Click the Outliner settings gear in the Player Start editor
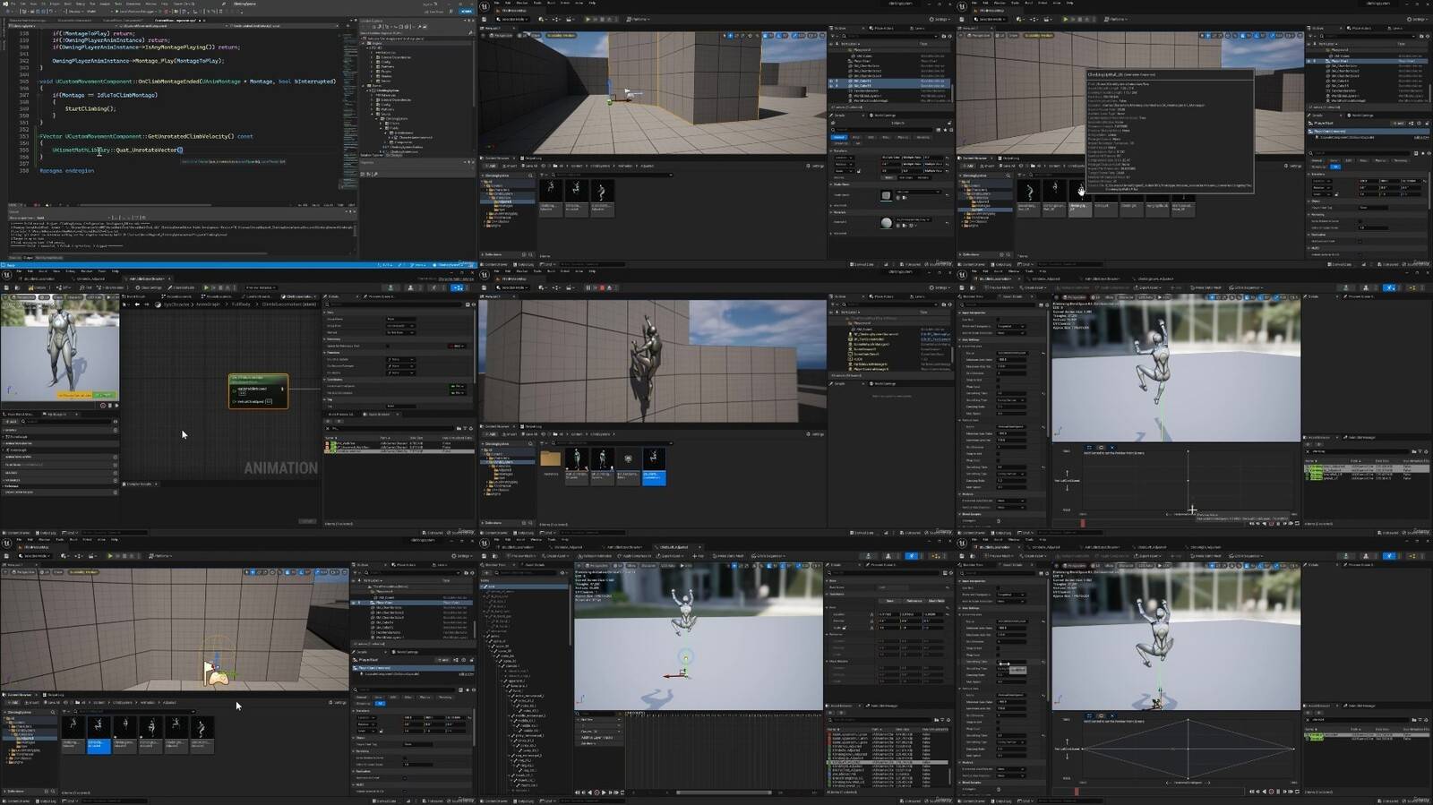 (x=471, y=573)
